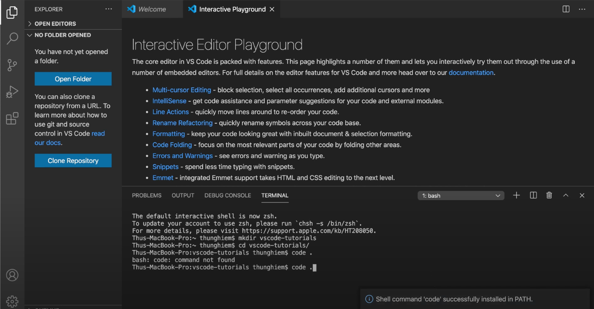Switch to the Output panel tab
Viewport: 594px width, 309px height.
coord(183,195)
